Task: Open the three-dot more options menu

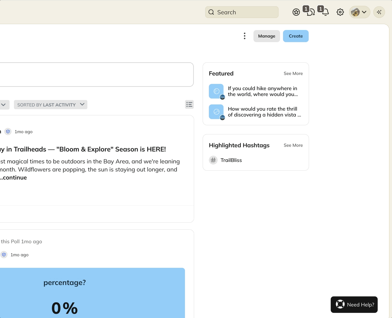Action: pos(244,36)
